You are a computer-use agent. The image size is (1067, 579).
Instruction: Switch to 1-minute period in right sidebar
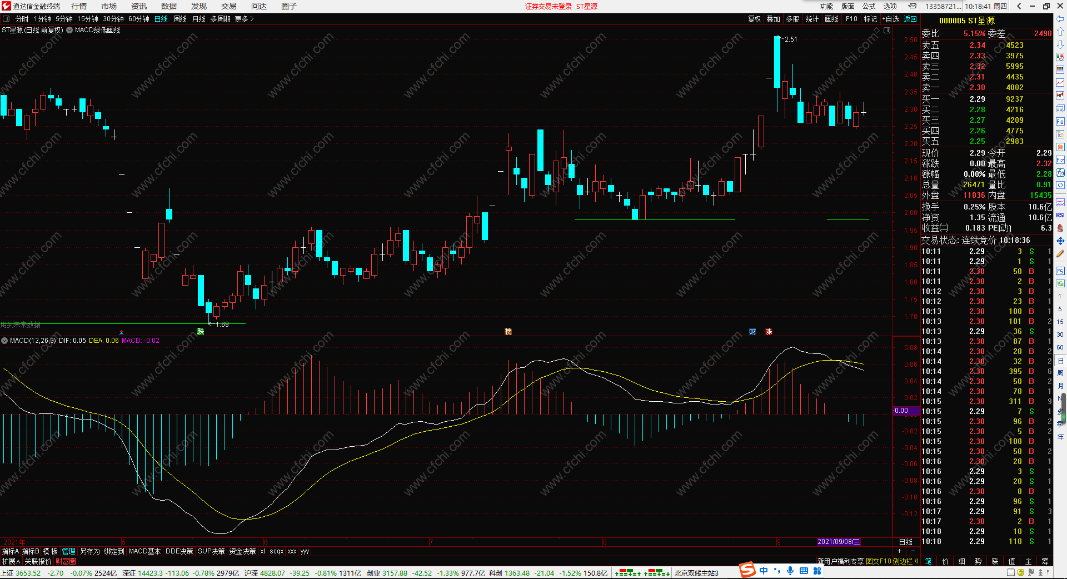[x=1060, y=296]
